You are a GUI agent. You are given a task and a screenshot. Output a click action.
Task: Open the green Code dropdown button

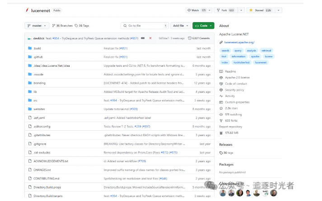coord(203,26)
